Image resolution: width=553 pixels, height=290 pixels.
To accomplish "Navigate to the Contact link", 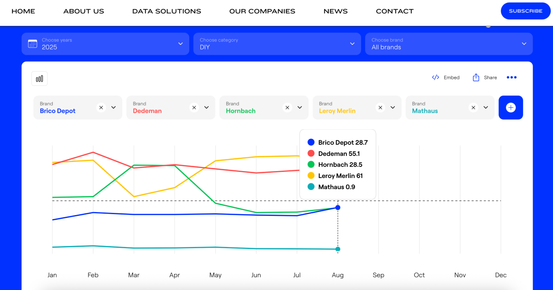I will (394, 11).
